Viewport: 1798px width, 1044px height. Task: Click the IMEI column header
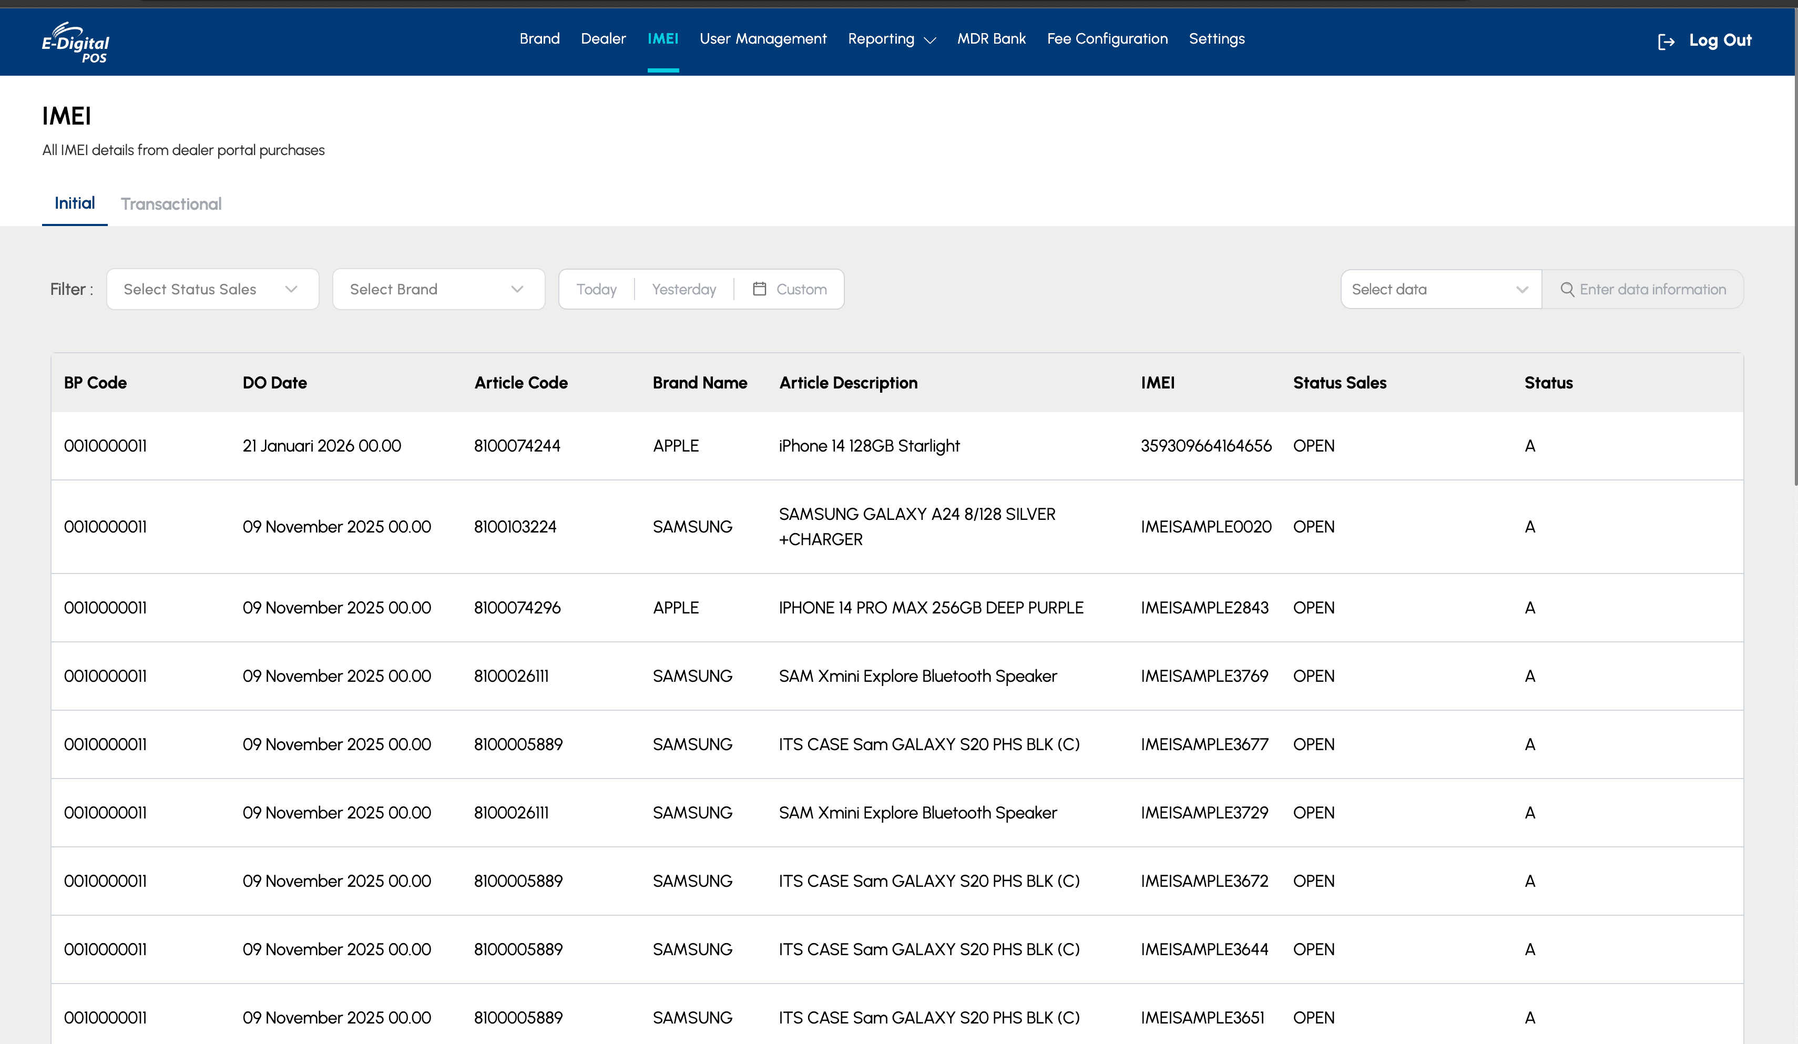1157,383
